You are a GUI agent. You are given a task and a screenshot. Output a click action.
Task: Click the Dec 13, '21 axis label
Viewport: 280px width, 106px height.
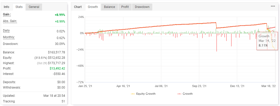coord(237,86)
